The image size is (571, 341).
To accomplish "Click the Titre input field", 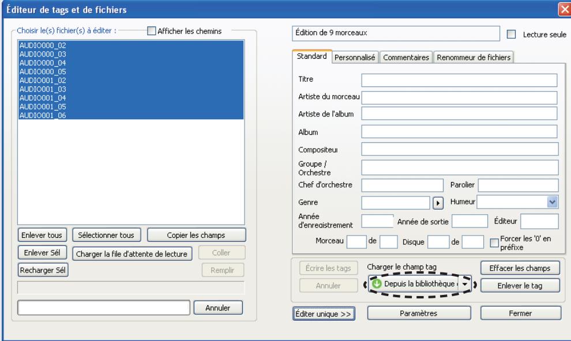I will tap(459, 80).
